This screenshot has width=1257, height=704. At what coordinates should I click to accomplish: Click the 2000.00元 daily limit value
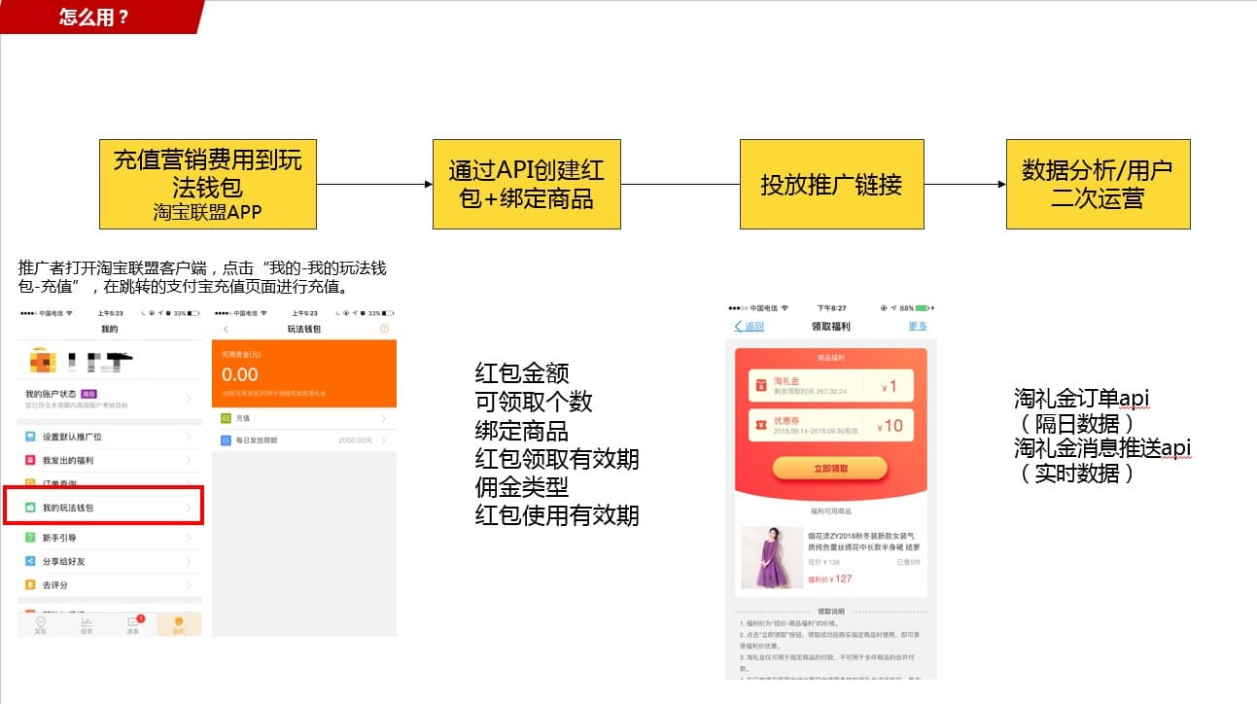point(355,440)
